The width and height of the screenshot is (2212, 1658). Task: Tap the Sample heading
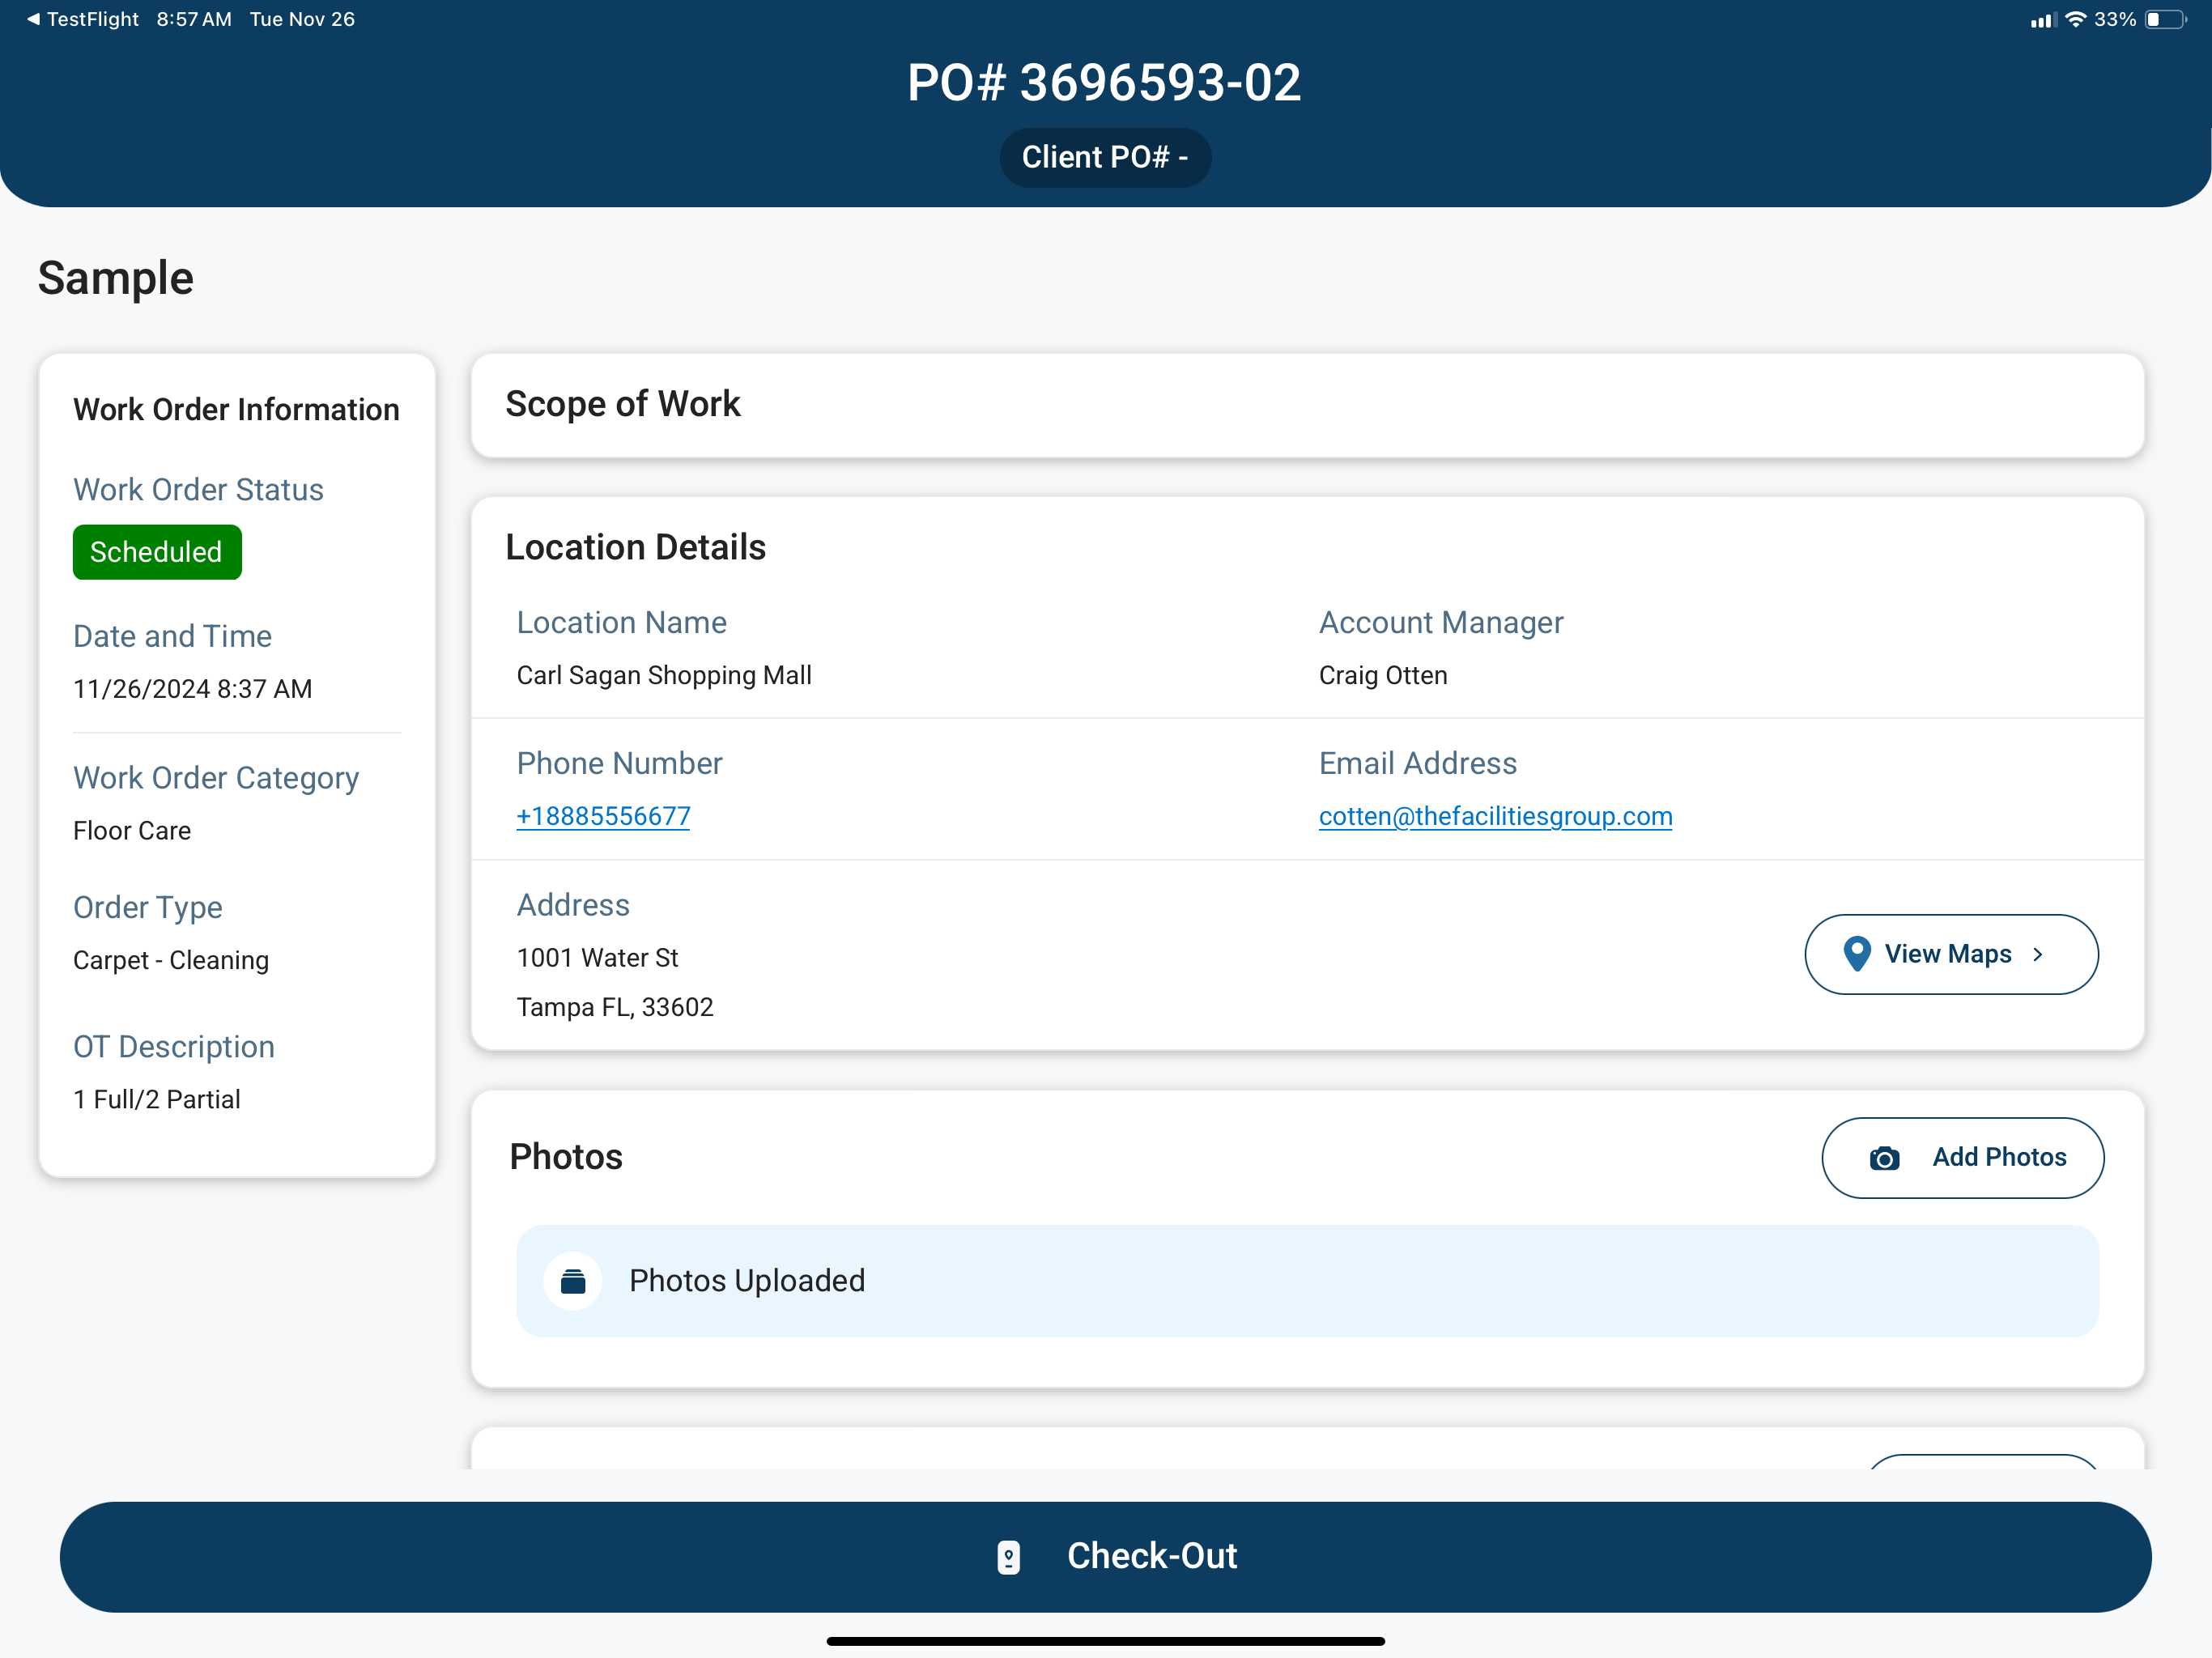click(115, 278)
